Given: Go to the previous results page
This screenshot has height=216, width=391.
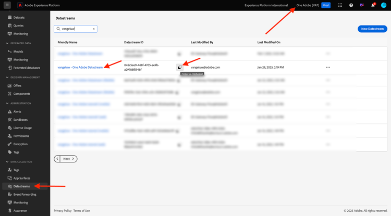Looking at the screenshot, I should tap(57, 159).
